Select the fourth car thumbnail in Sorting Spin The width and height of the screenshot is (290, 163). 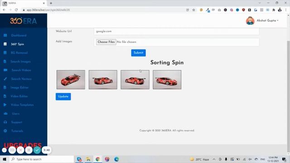pos(167,80)
